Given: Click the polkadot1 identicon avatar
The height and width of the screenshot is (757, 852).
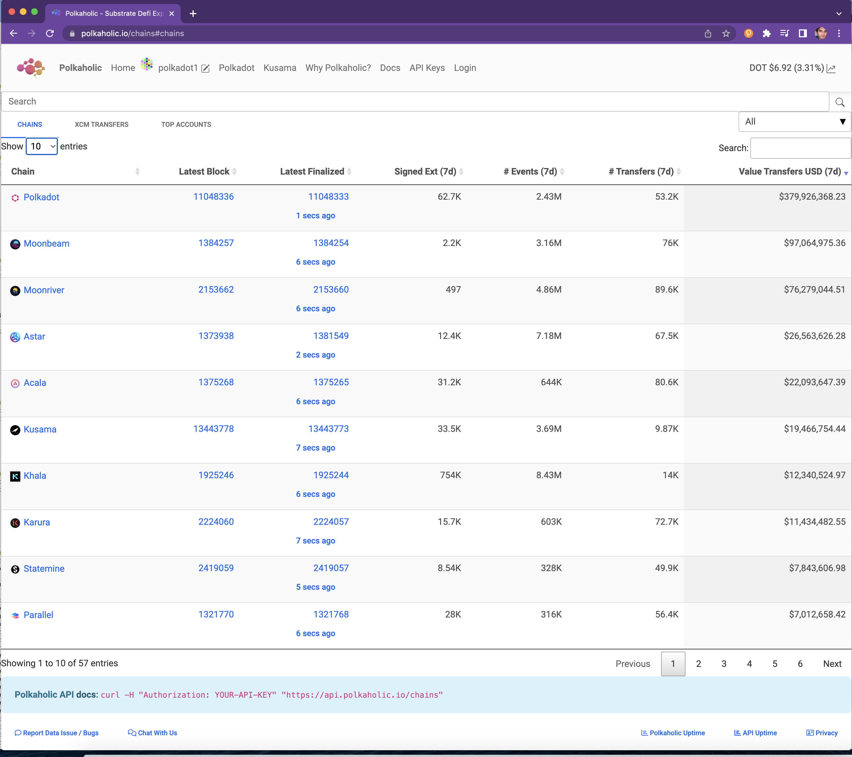Looking at the screenshot, I should 147,64.
